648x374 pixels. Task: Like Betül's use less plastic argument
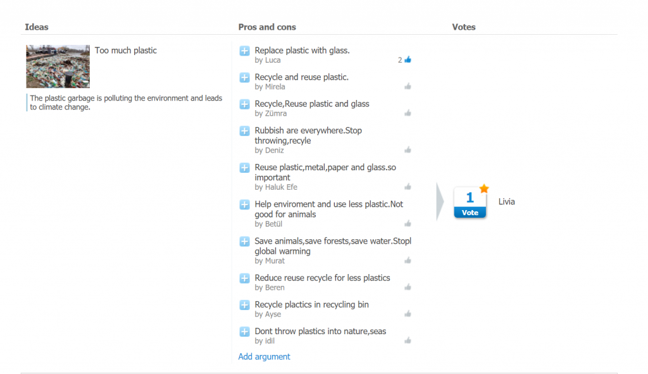(x=408, y=224)
